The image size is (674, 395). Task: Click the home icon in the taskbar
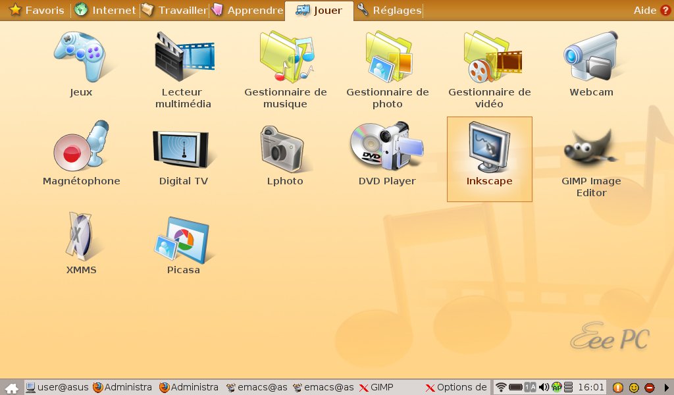pos(12,388)
